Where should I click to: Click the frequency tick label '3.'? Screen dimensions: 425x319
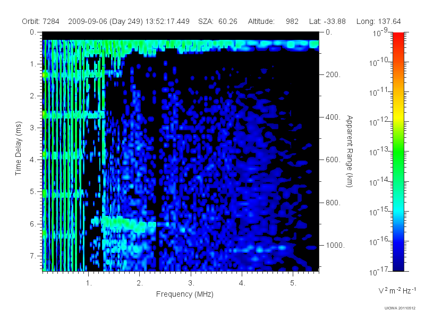point(191,283)
